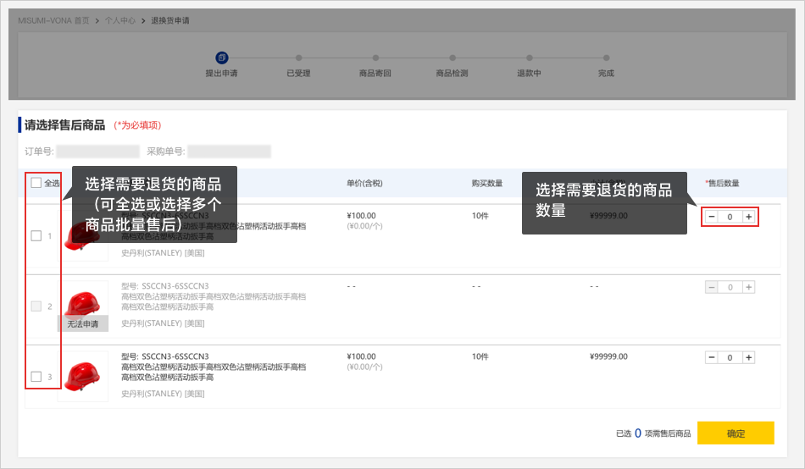Click plus button on first item quantity
Screen dimensions: 805x469
(x=748, y=217)
